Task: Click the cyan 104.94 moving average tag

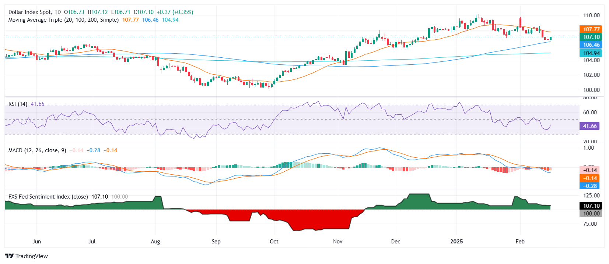Action: (591, 53)
